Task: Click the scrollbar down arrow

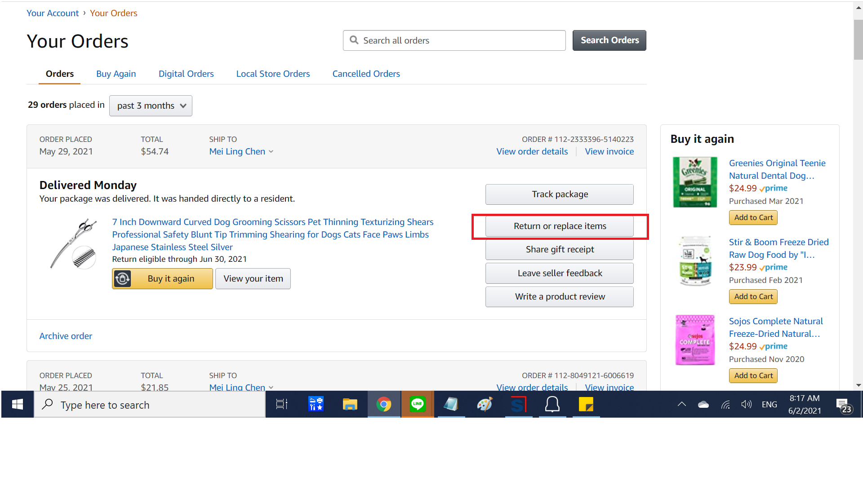Action: click(x=858, y=385)
